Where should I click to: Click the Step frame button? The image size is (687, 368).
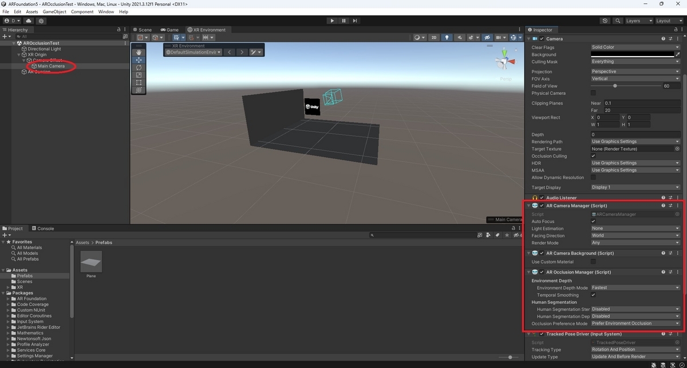(355, 21)
